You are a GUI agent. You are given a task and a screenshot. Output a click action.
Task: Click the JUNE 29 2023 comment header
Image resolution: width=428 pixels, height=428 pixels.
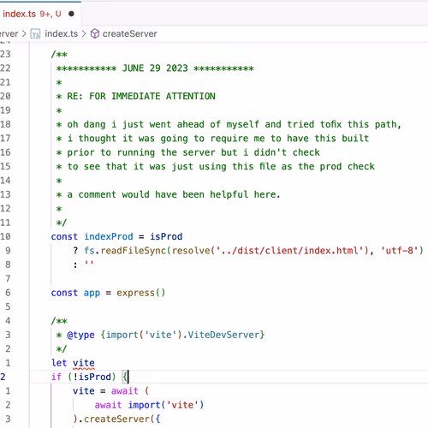[x=155, y=68]
